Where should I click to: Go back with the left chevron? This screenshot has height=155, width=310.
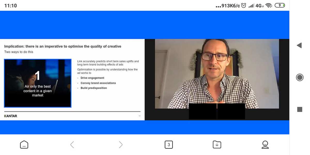pyautogui.click(x=72, y=144)
